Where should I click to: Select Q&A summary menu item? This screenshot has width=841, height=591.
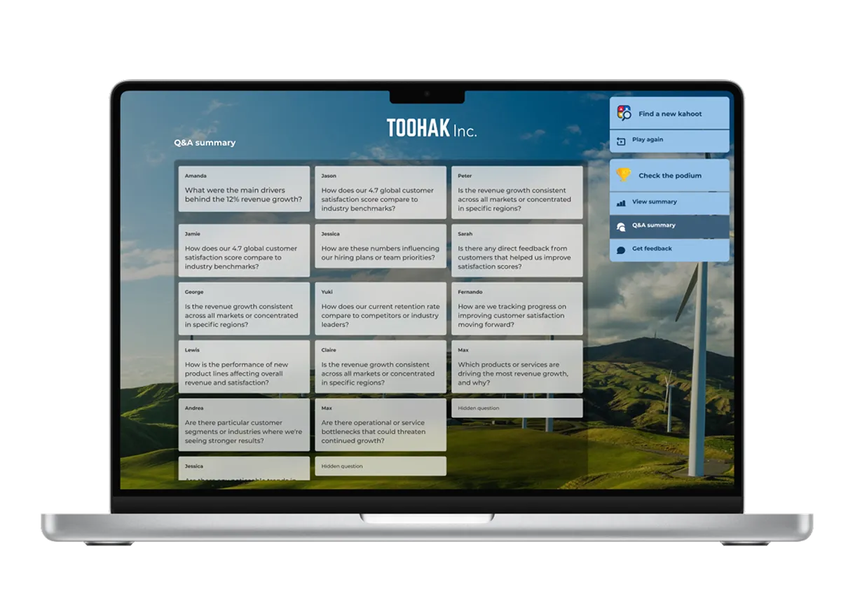point(669,226)
